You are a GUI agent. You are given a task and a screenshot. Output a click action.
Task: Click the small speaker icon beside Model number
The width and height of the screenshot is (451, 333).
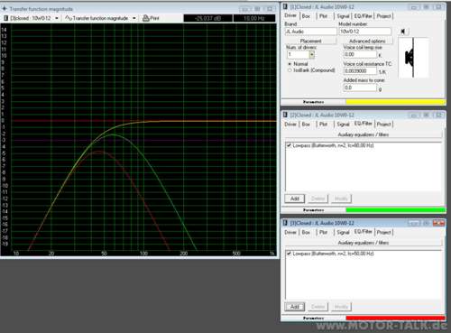[403, 32]
